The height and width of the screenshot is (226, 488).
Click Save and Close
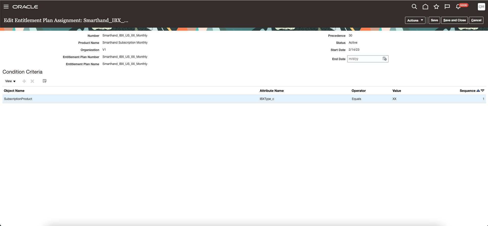click(x=454, y=20)
